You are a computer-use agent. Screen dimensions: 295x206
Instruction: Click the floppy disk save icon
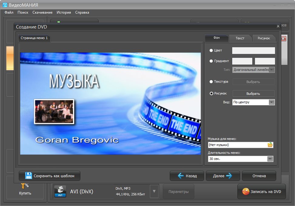point(28,176)
